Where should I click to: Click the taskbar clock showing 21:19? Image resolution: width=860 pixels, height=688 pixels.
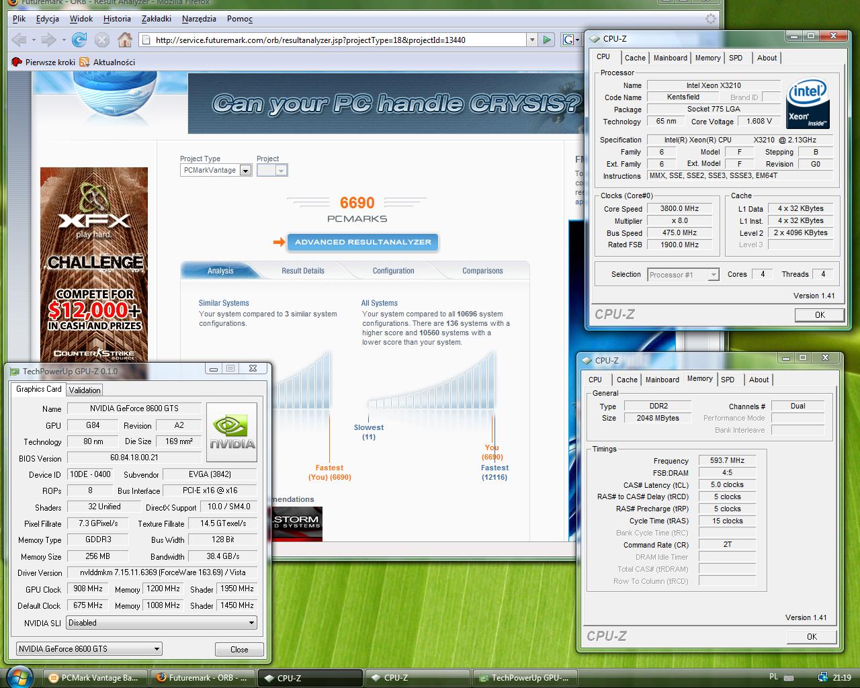click(843, 678)
